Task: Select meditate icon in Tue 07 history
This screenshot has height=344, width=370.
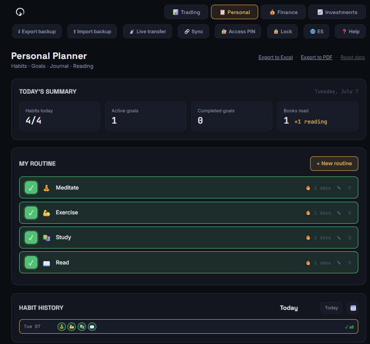Action: point(62,327)
